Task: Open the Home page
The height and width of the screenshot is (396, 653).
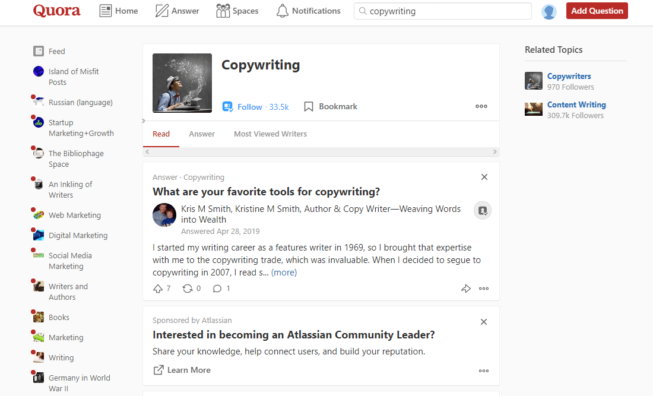Action: click(x=119, y=11)
